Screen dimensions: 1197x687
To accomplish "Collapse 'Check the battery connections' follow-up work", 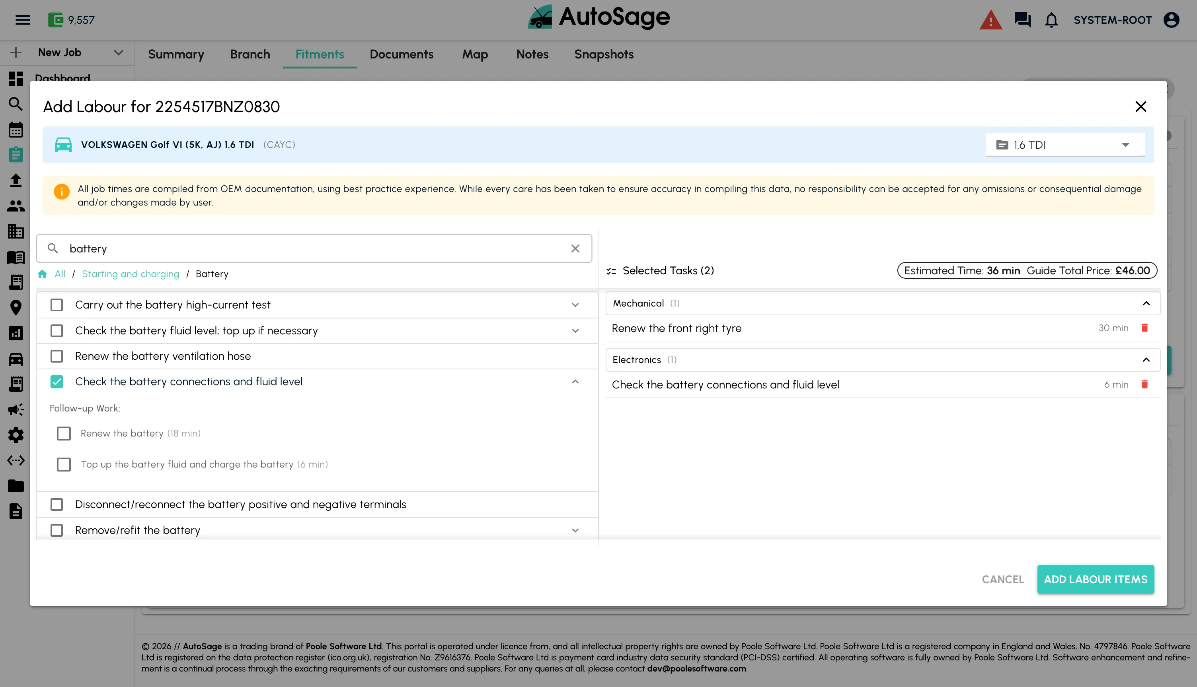I will pos(575,382).
